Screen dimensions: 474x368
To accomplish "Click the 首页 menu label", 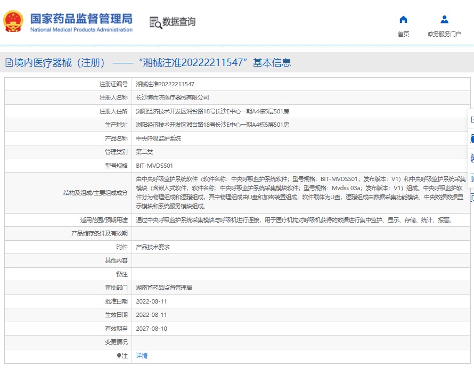I will 403,34.
